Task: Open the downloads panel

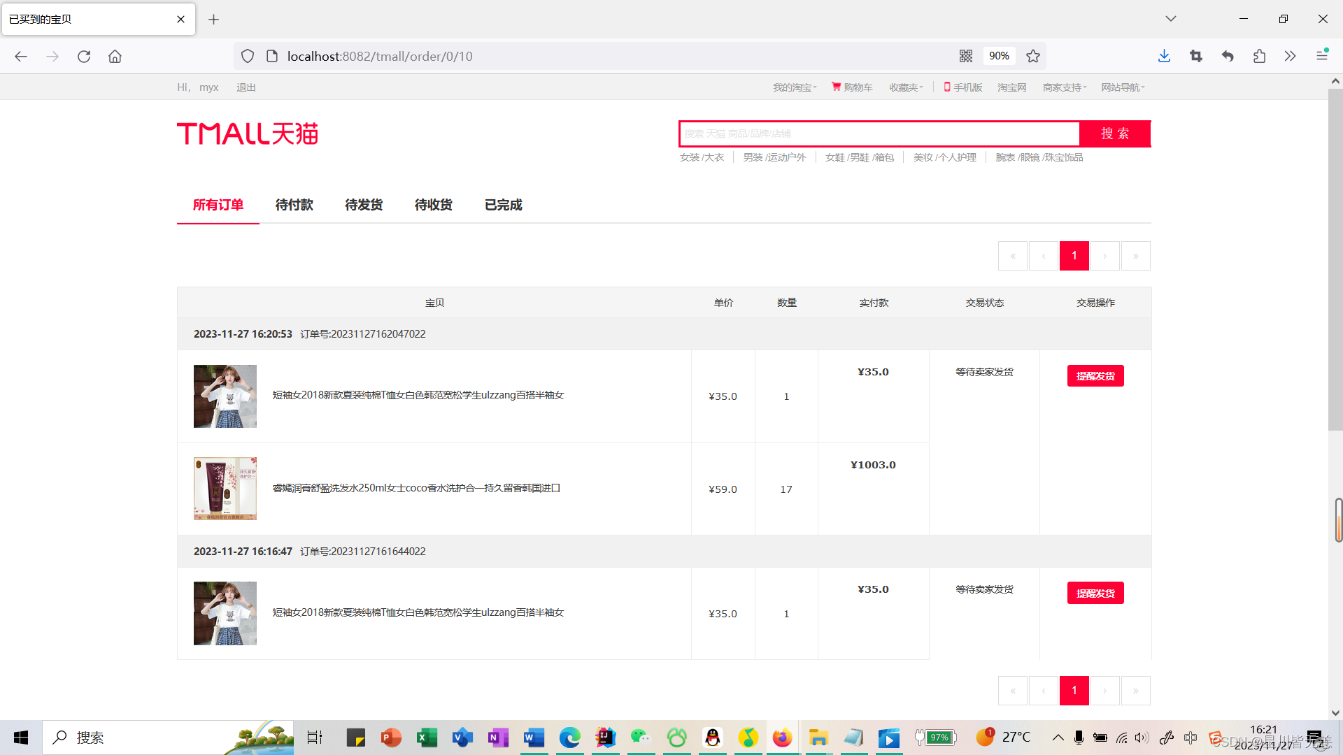Action: point(1164,56)
